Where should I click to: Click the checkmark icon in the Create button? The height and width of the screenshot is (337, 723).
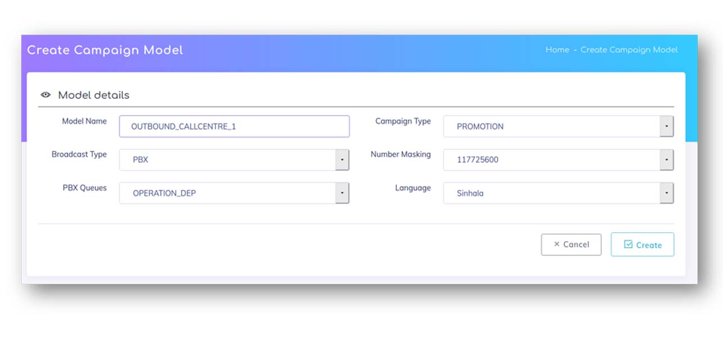(628, 244)
